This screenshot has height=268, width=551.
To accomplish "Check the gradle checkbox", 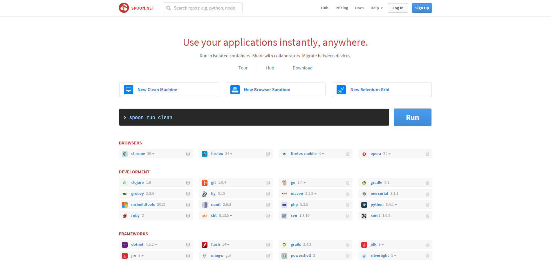I will [x=427, y=183].
